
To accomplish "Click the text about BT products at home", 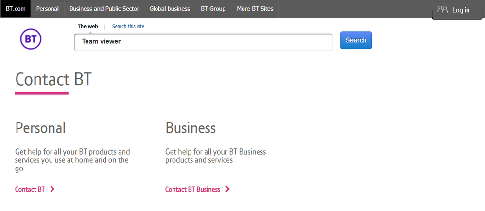I will pos(72,160).
